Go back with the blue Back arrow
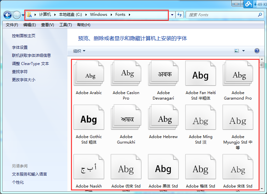The width and height of the screenshot is (267, 194). point(7,15)
